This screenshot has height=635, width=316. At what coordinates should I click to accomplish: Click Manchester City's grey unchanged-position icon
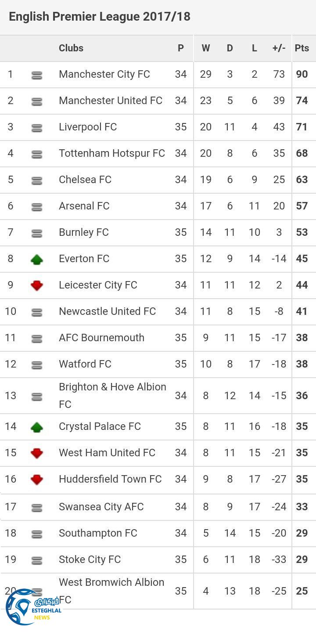point(37,76)
